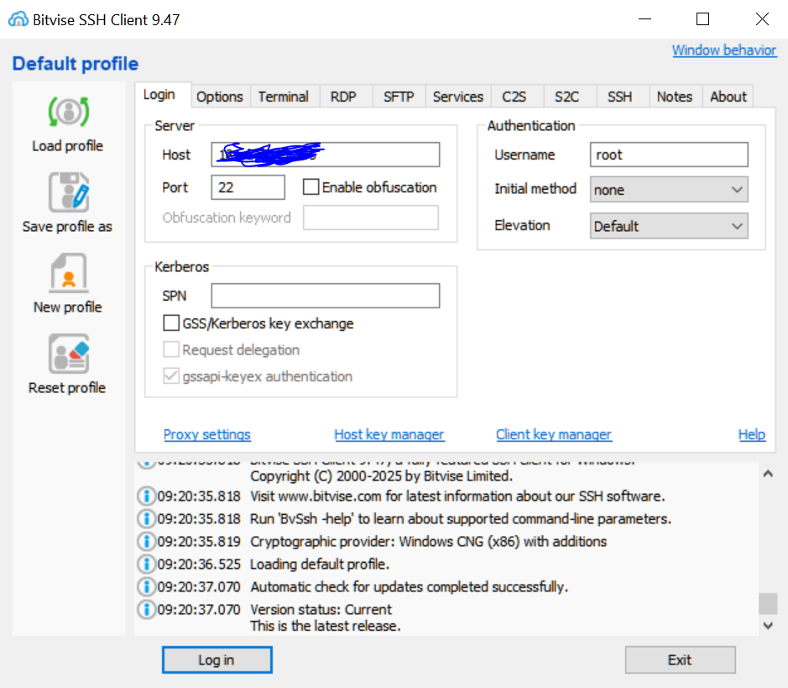
Task: Click the log scrollbar down arrow
Action: (767, 625)
